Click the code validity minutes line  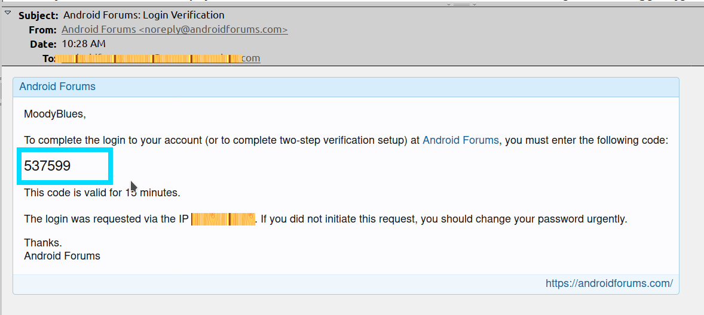pos(102,193)
